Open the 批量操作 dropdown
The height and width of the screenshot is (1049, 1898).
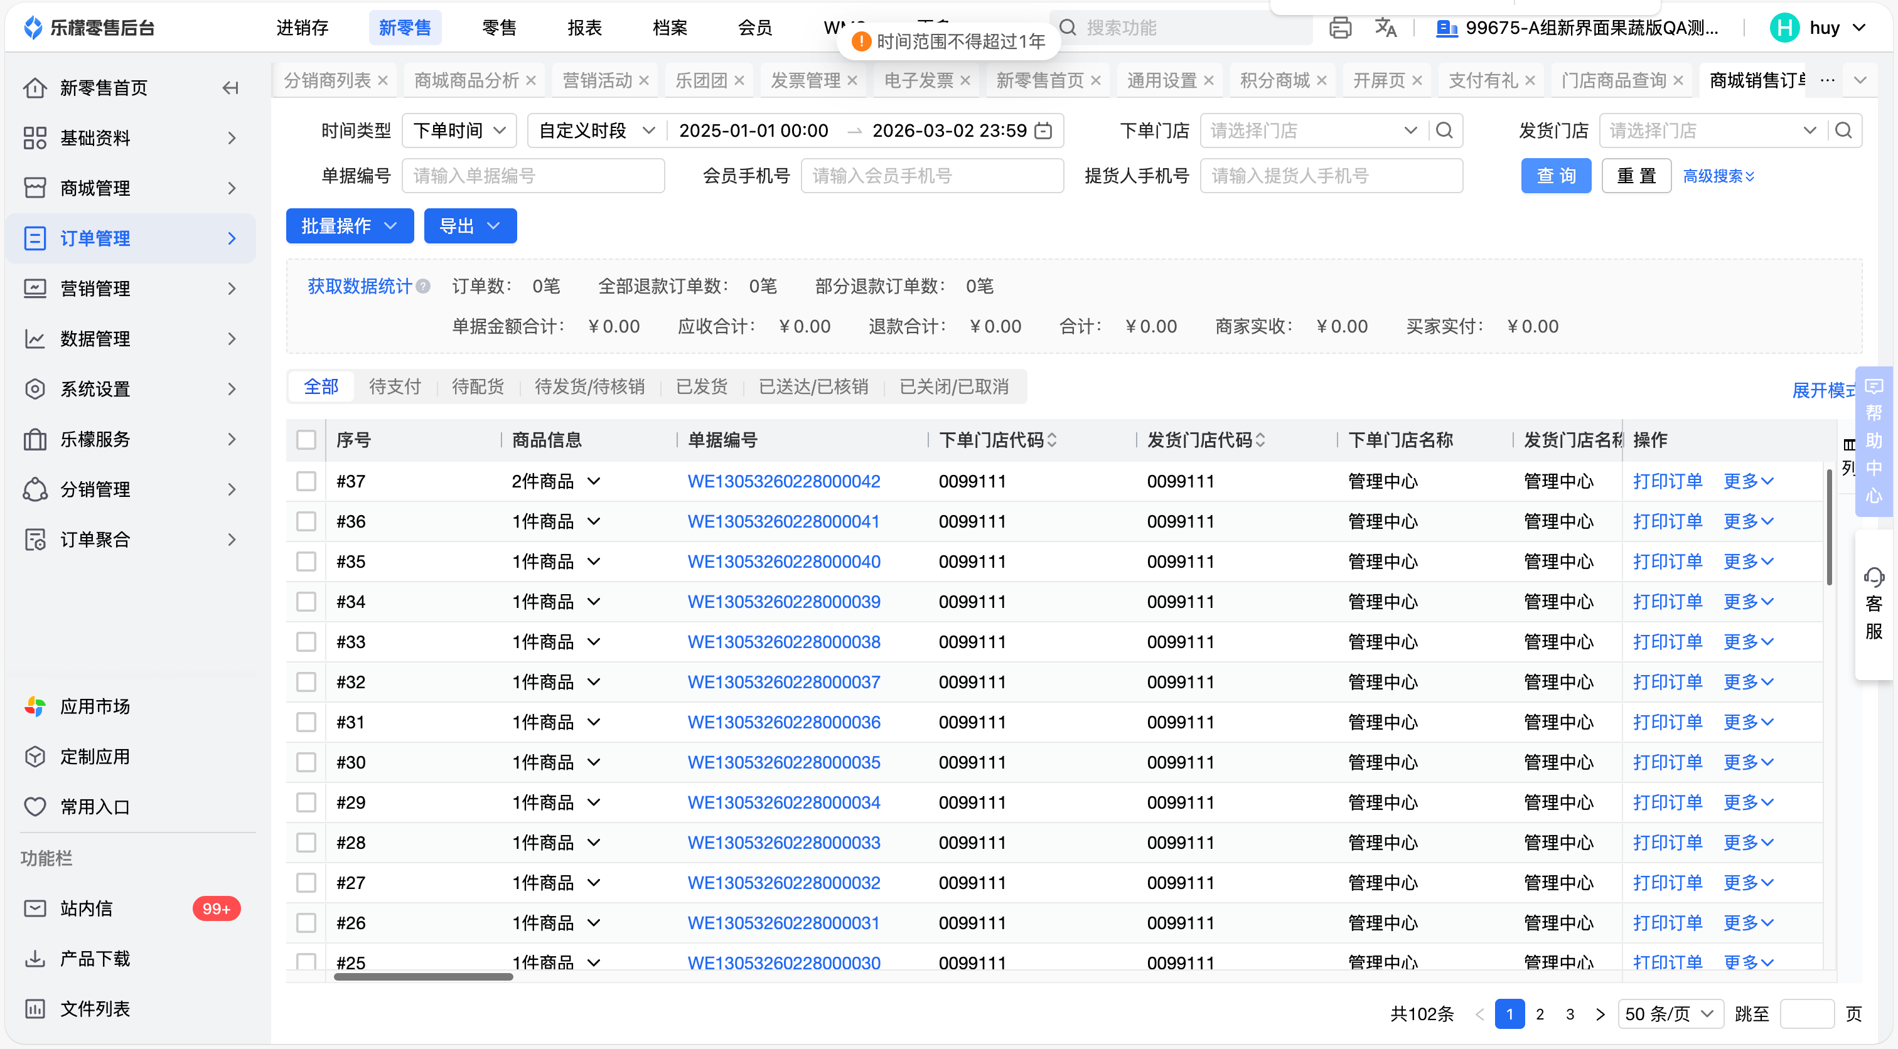tap(349, 225)
